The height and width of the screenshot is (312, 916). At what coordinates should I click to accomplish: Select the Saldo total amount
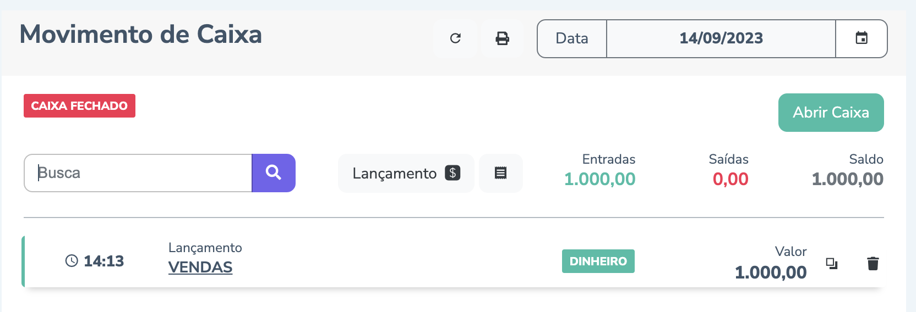pos(847,180)
